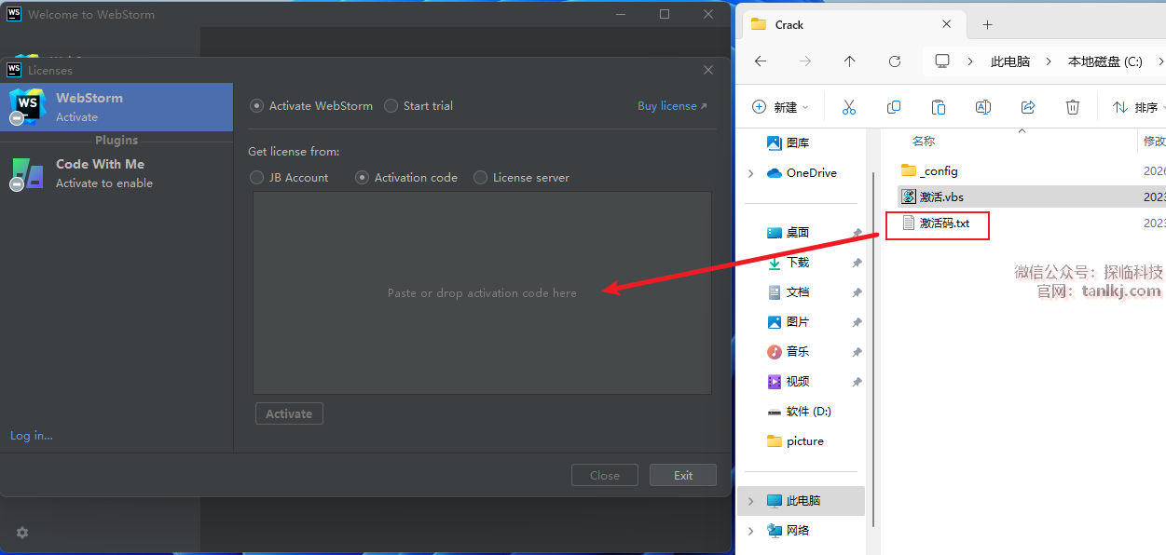Expand the OneDrive tree node chevron
This screenshot has height=555, width=1166.
(x=751, y=173)
